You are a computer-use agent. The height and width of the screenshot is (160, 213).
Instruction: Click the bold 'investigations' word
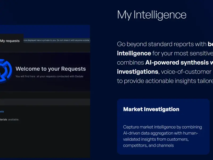click(137, 72)
